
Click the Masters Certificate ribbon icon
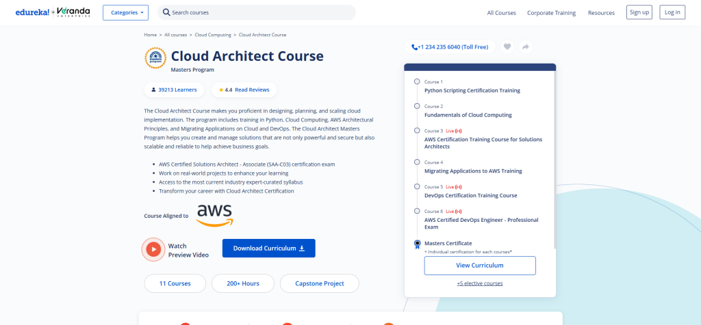point(417,244)
